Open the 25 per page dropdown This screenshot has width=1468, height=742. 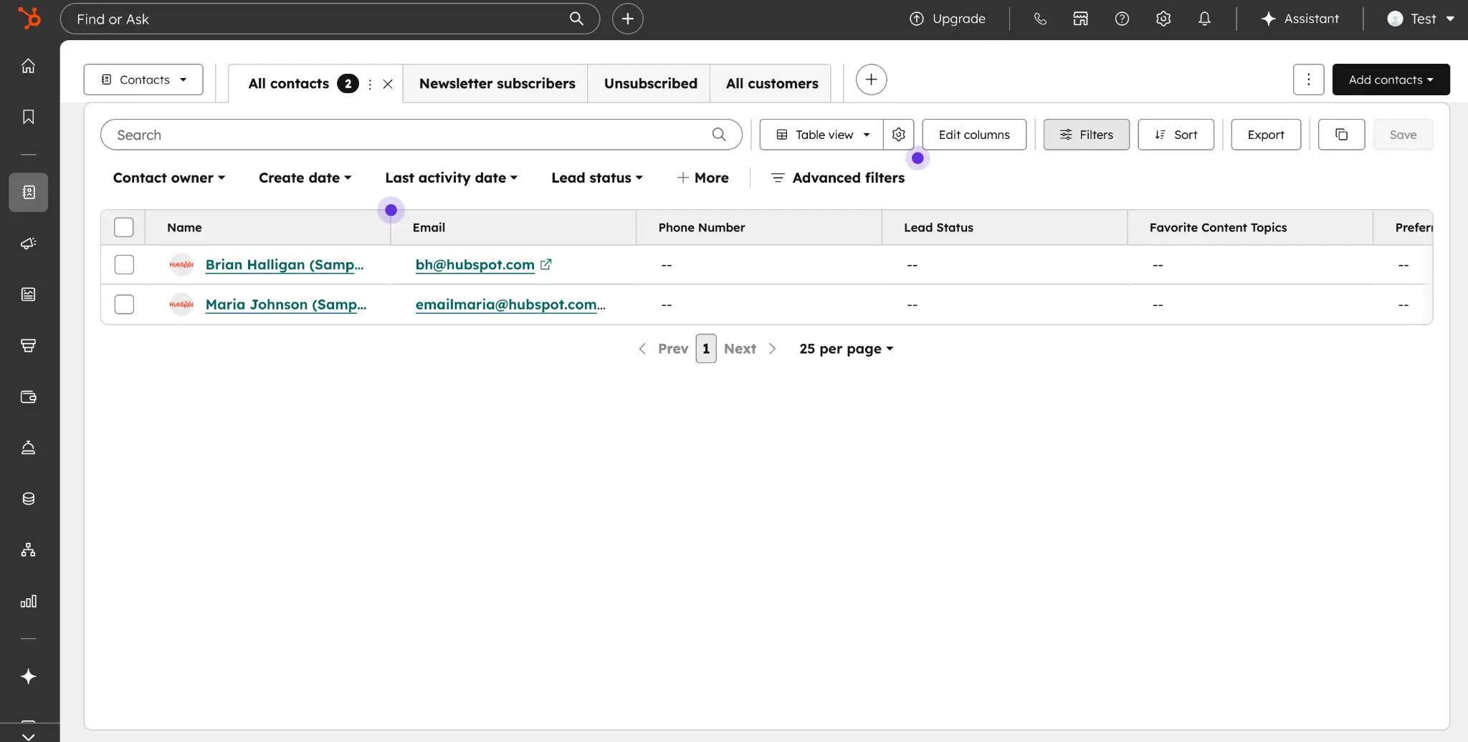845,349
